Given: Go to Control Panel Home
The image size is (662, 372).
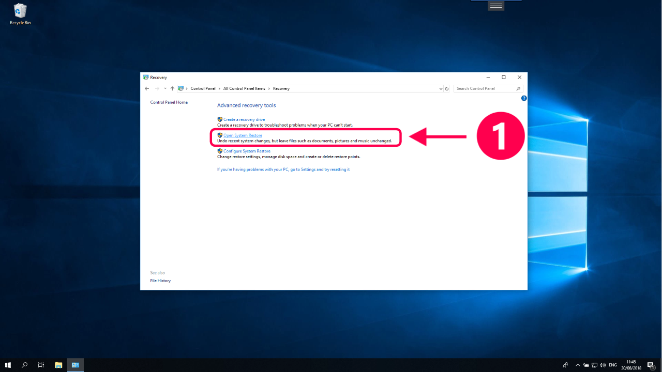Looking at the screenshot, I should [169, 102].
